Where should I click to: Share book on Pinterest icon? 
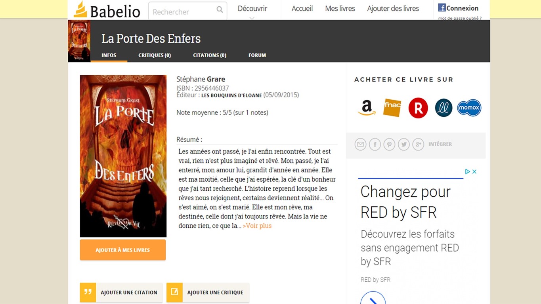click(x=389, y=144)
